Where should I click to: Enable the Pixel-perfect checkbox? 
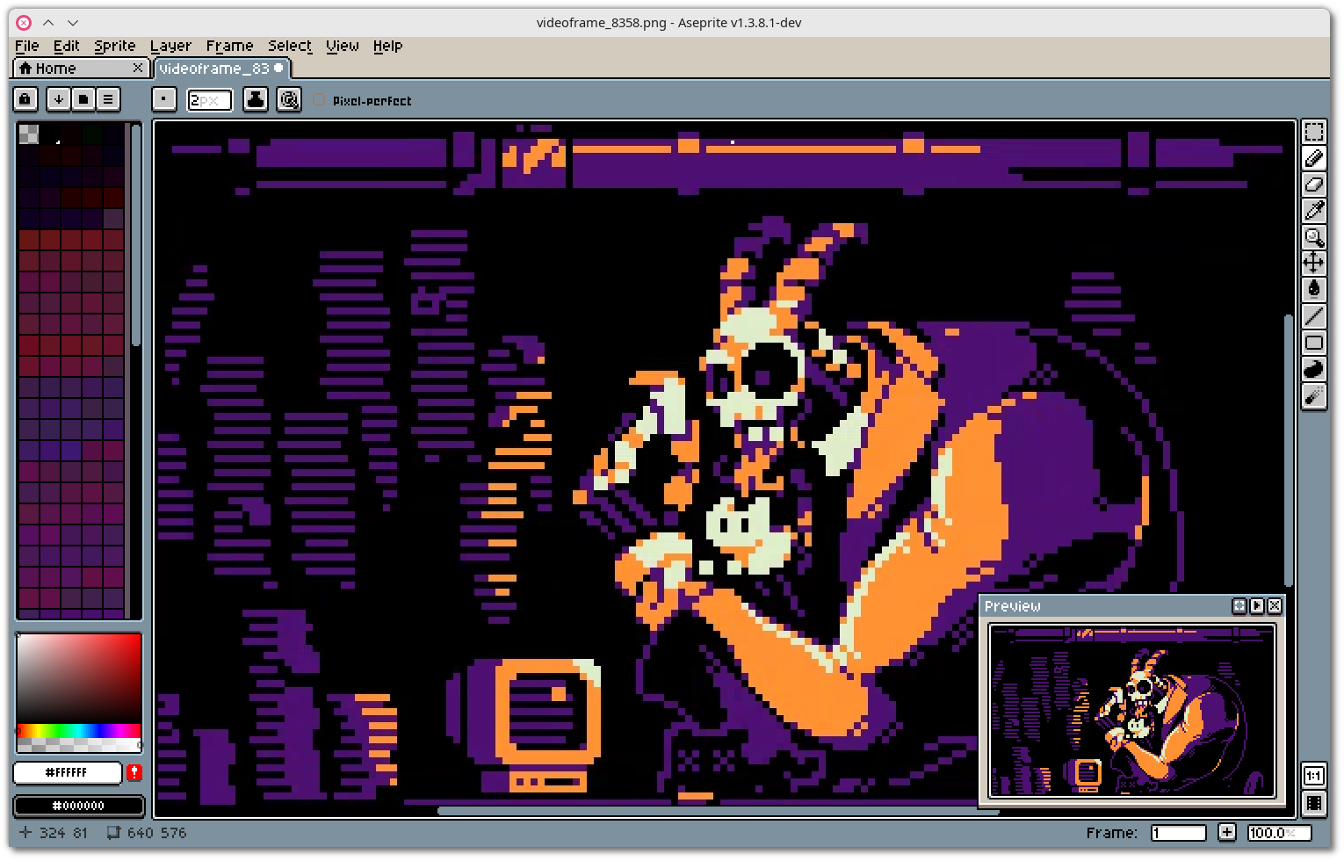point(320,100)
